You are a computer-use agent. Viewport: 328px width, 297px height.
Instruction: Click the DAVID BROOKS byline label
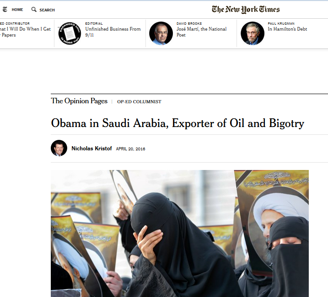(189, 23)
